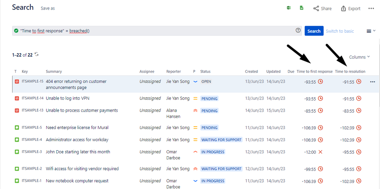The width and height of the screenshot is (380, 189).
Task: Open issue key ITSAMPLE-15
Action: (x=32, y=82)
